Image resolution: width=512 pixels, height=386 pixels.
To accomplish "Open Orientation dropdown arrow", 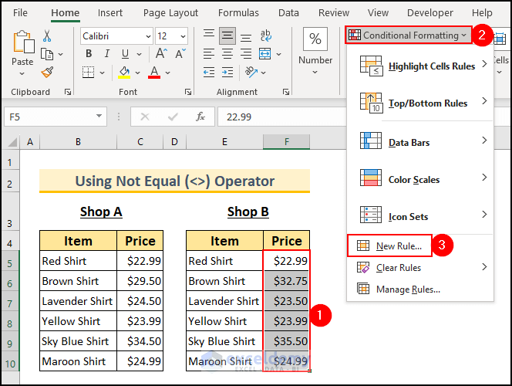I will [263, 73].
